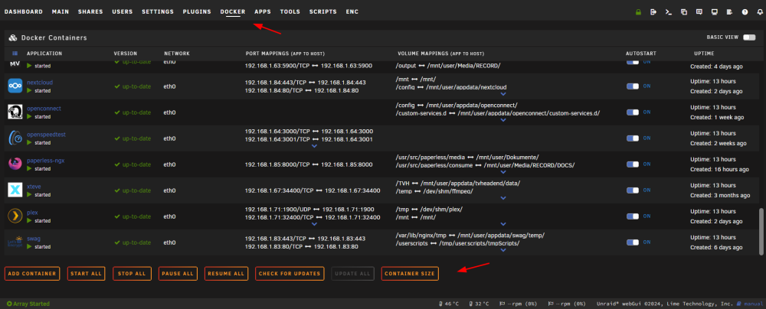Click the nextcloud container icon
This screenshot has height=309, width=766.
pyautogui.click(x=15, y=86)
